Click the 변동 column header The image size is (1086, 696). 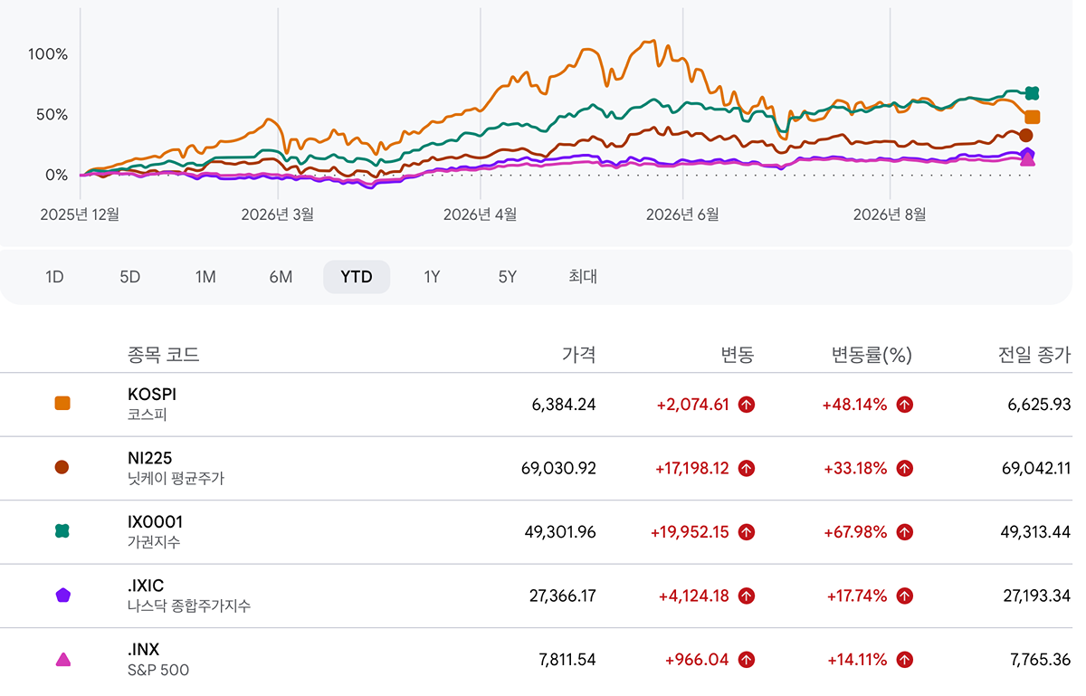737,356
